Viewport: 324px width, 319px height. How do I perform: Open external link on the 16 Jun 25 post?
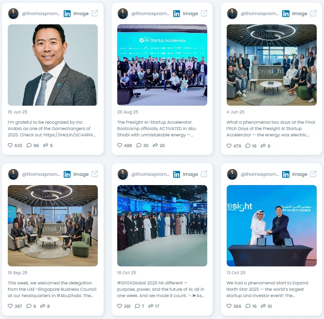[95, 14]
